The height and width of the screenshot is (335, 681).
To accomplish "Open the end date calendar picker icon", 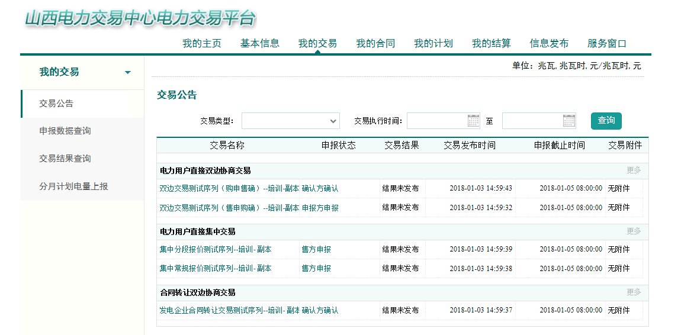I will (x=568, y=121).
